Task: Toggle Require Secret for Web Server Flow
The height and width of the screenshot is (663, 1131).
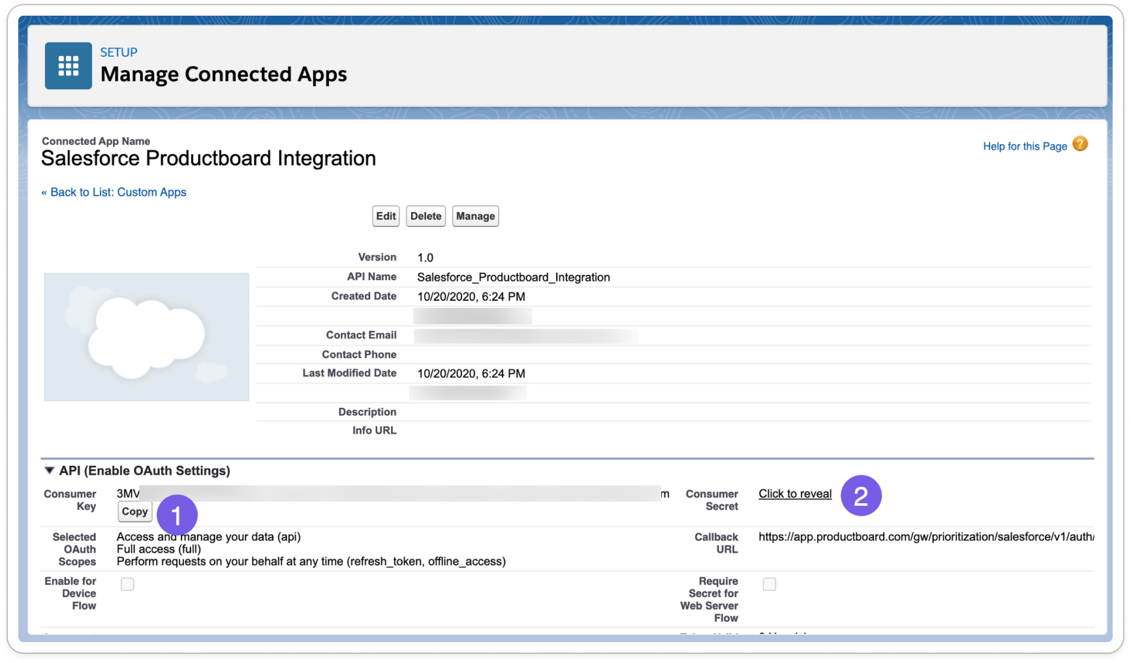Action: [769, 584]
